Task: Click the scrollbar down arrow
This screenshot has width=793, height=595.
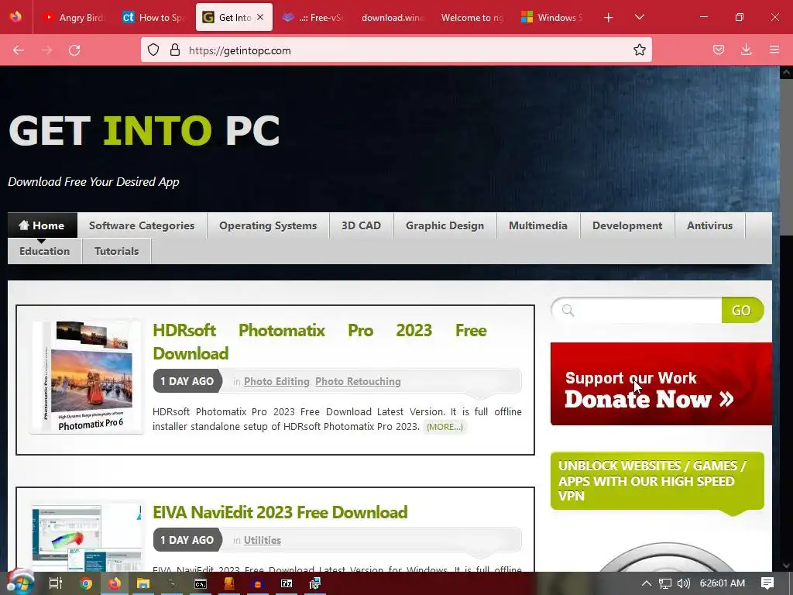Action: 786,565
